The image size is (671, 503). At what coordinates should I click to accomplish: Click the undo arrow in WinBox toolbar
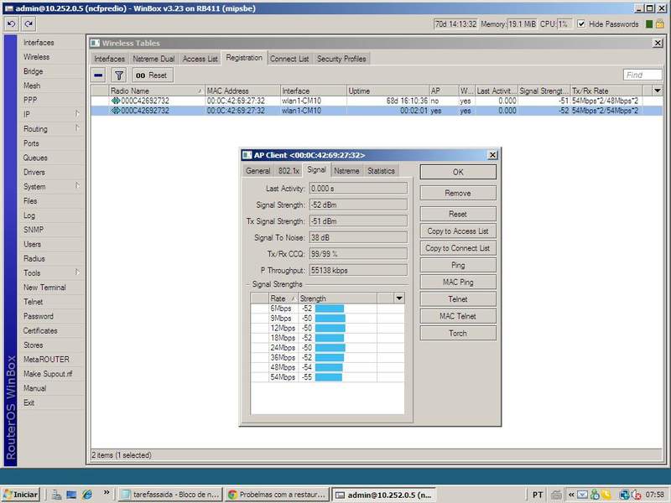click(x=12, y=24)
